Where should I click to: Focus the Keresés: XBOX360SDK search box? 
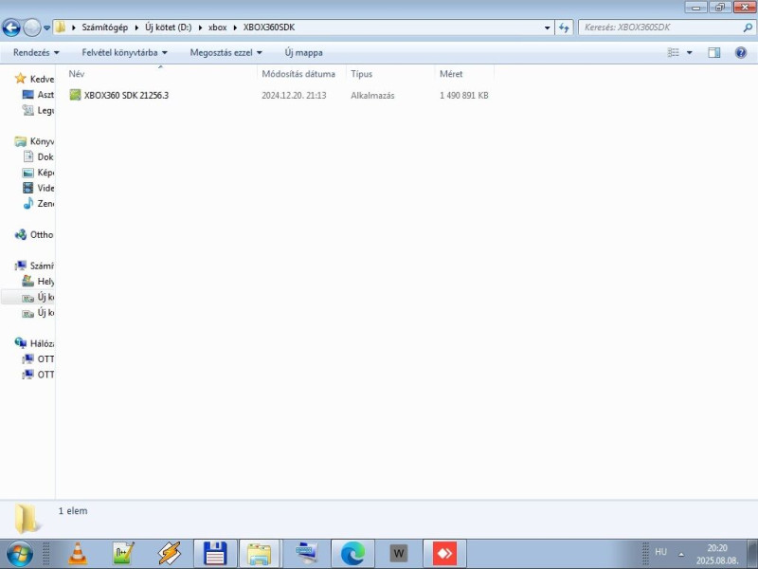pyautogui.click(x=661, y=28)
